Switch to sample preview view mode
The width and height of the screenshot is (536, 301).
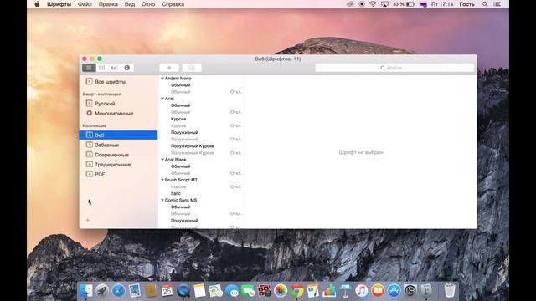(89, 68)
